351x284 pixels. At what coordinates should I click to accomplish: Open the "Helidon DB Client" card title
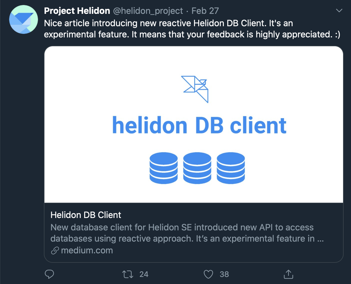click(86, 215)
